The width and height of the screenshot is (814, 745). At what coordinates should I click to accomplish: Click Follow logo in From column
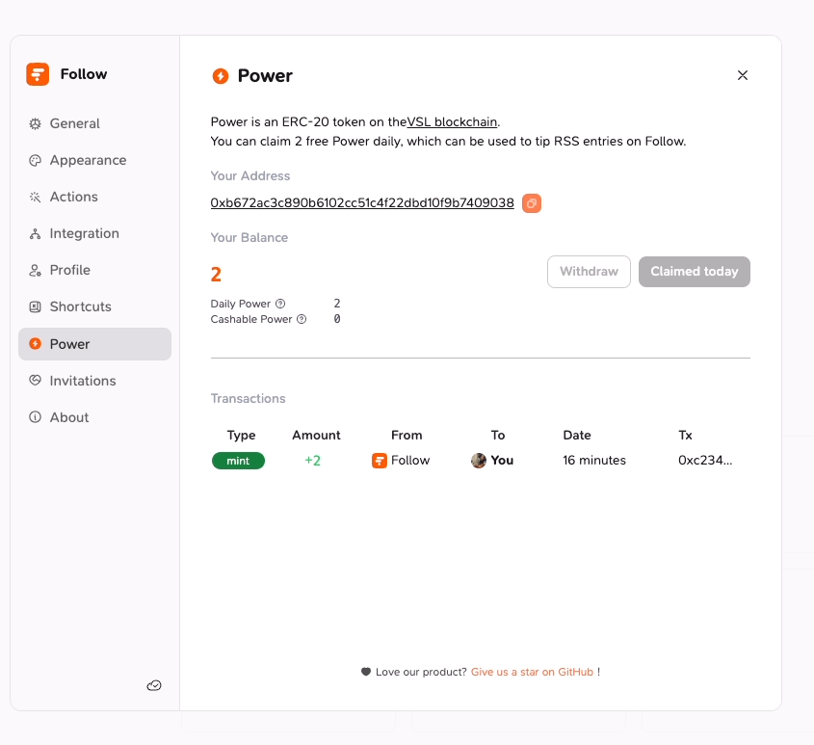click(x=380, y=461)
